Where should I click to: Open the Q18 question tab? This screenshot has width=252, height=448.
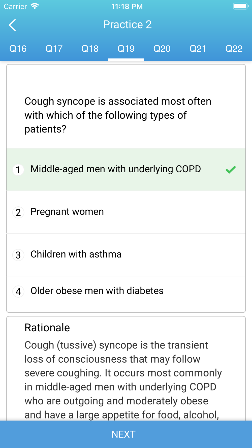(x=90, y=49)
